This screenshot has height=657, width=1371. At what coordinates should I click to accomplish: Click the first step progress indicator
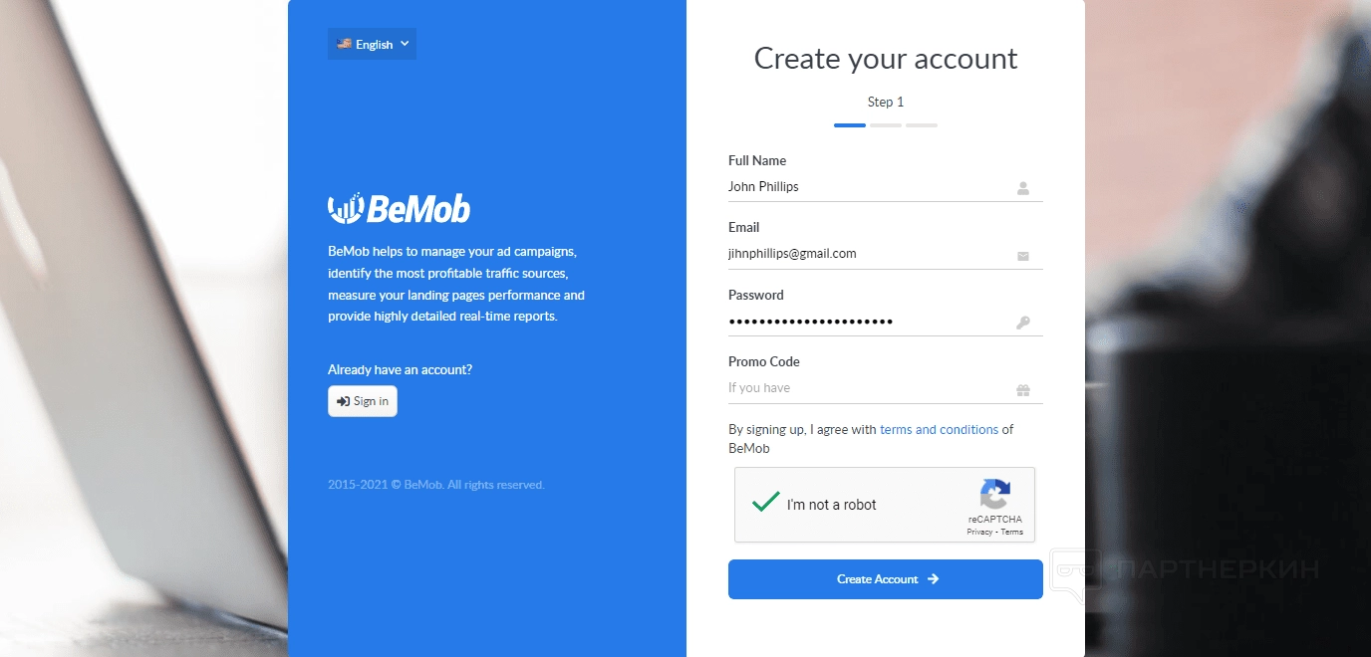coord(850,125)
